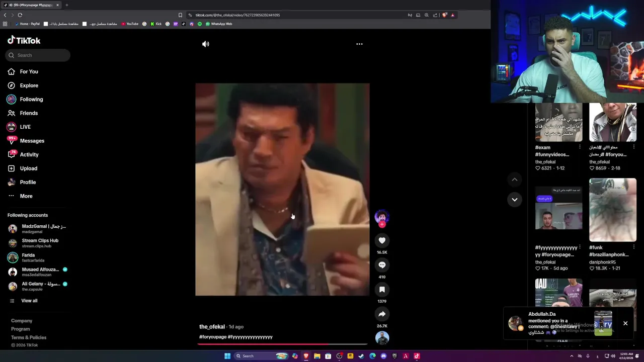This screenshot has height=362, width=644.
Task: Open the Farida following account
Action: [27, 257]
